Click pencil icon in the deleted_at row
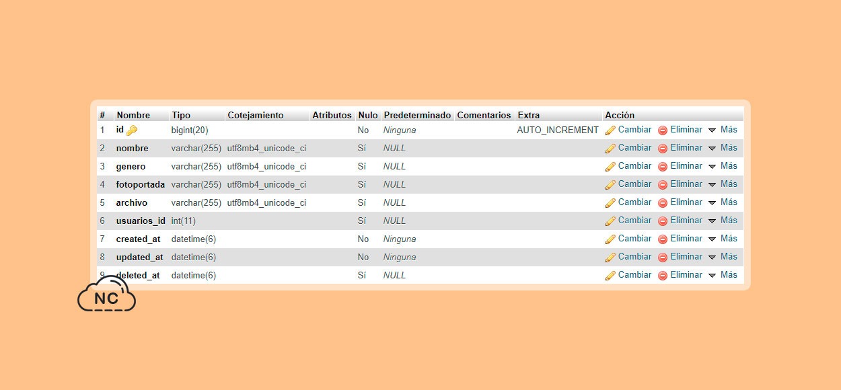841x390 pixels. (x=610, y=276)
